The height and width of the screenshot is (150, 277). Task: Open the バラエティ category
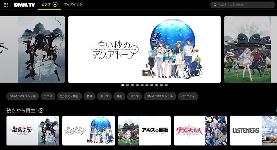click(x=188, y=96)
